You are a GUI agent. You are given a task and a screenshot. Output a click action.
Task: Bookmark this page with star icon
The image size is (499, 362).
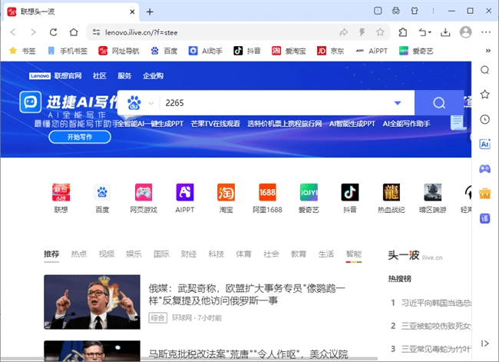click(x=380, y=32)
